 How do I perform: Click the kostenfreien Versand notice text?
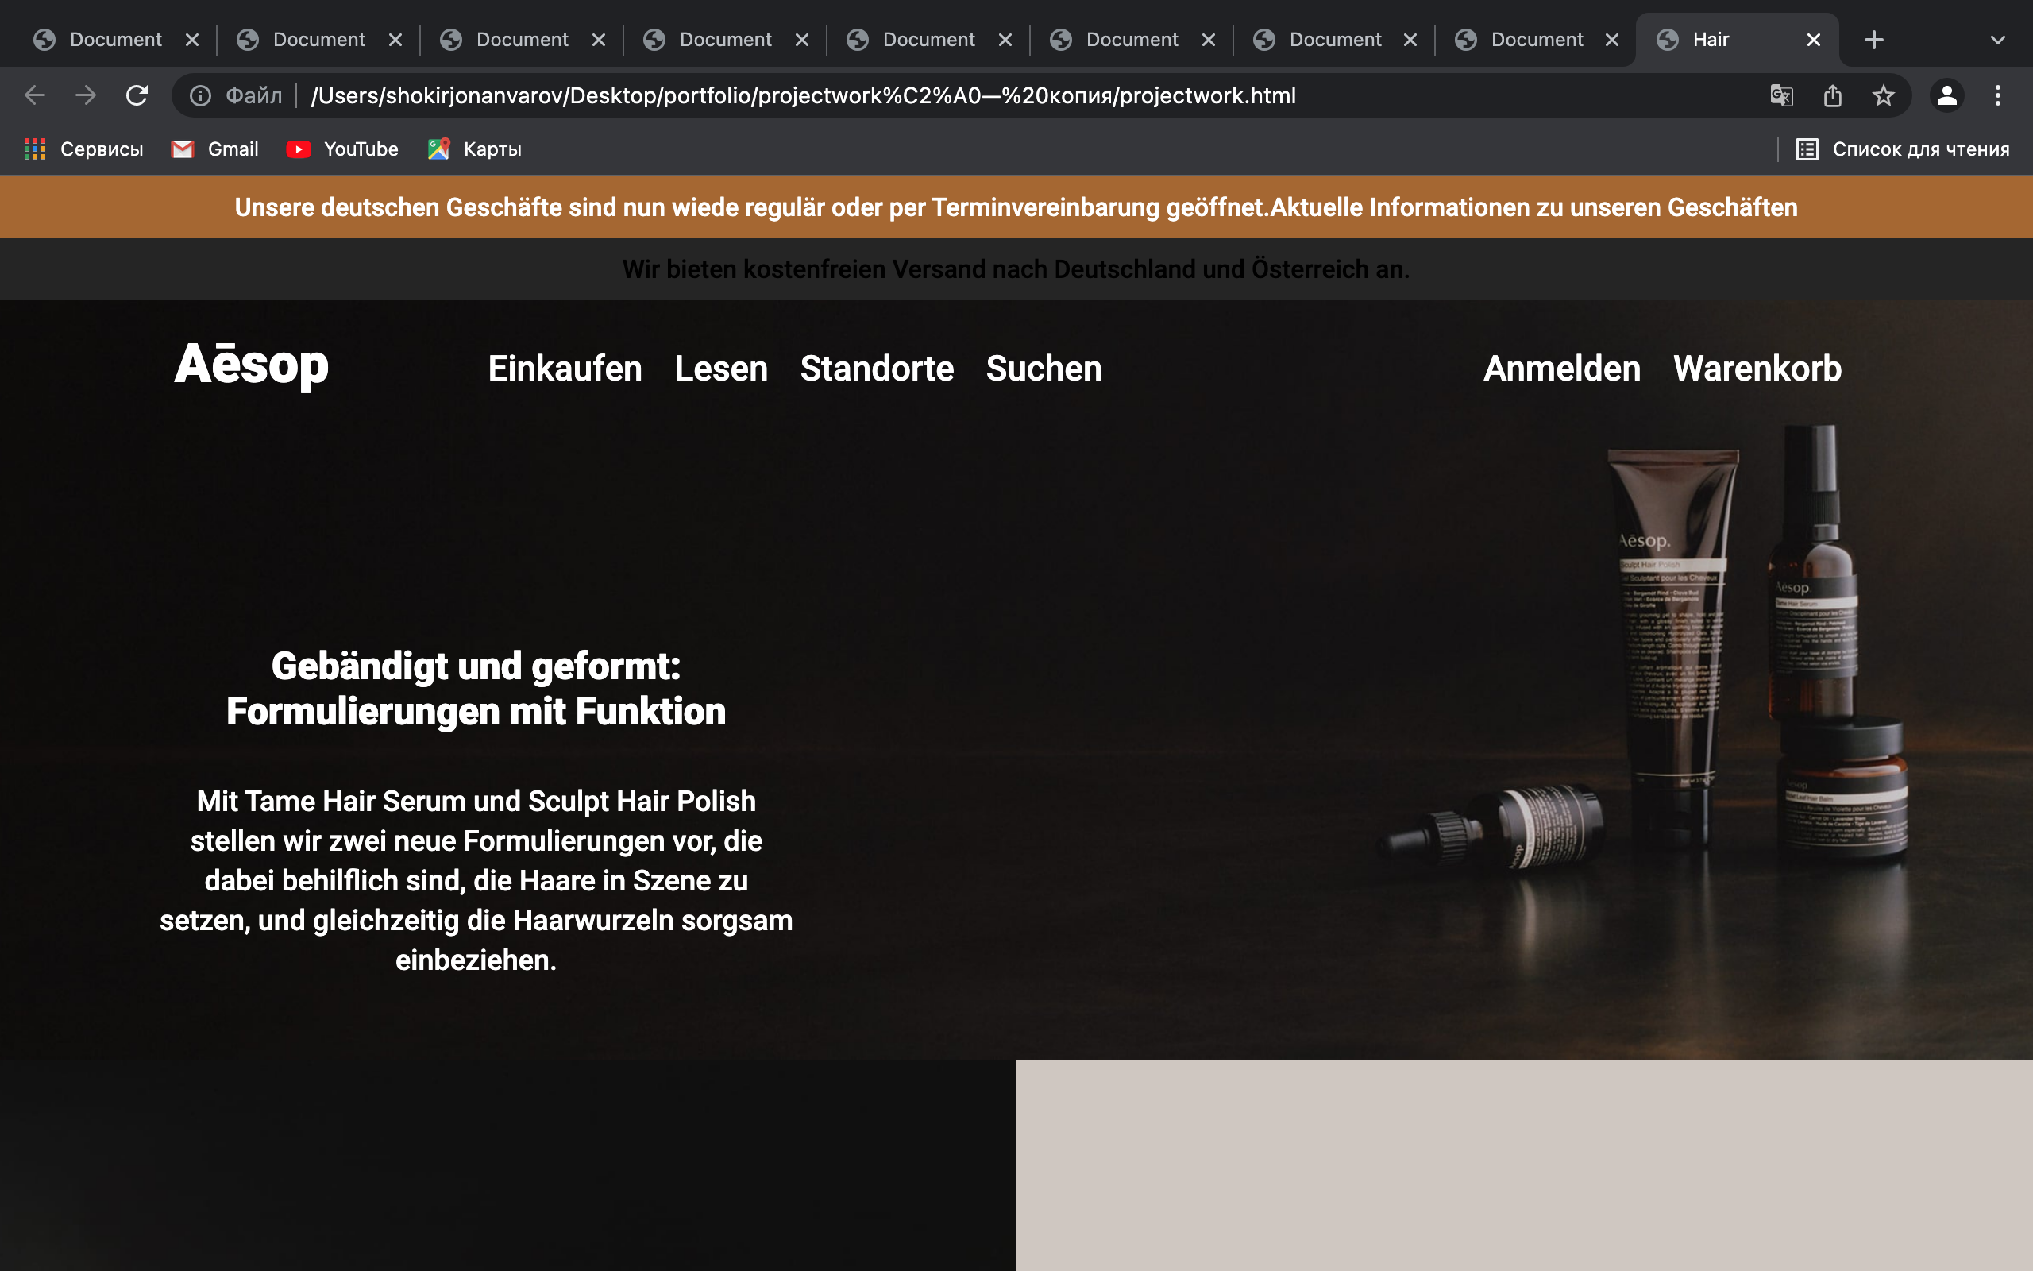(1016, 269)
